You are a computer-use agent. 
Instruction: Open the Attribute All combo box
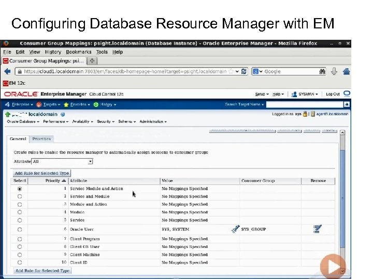pos(62,162)
